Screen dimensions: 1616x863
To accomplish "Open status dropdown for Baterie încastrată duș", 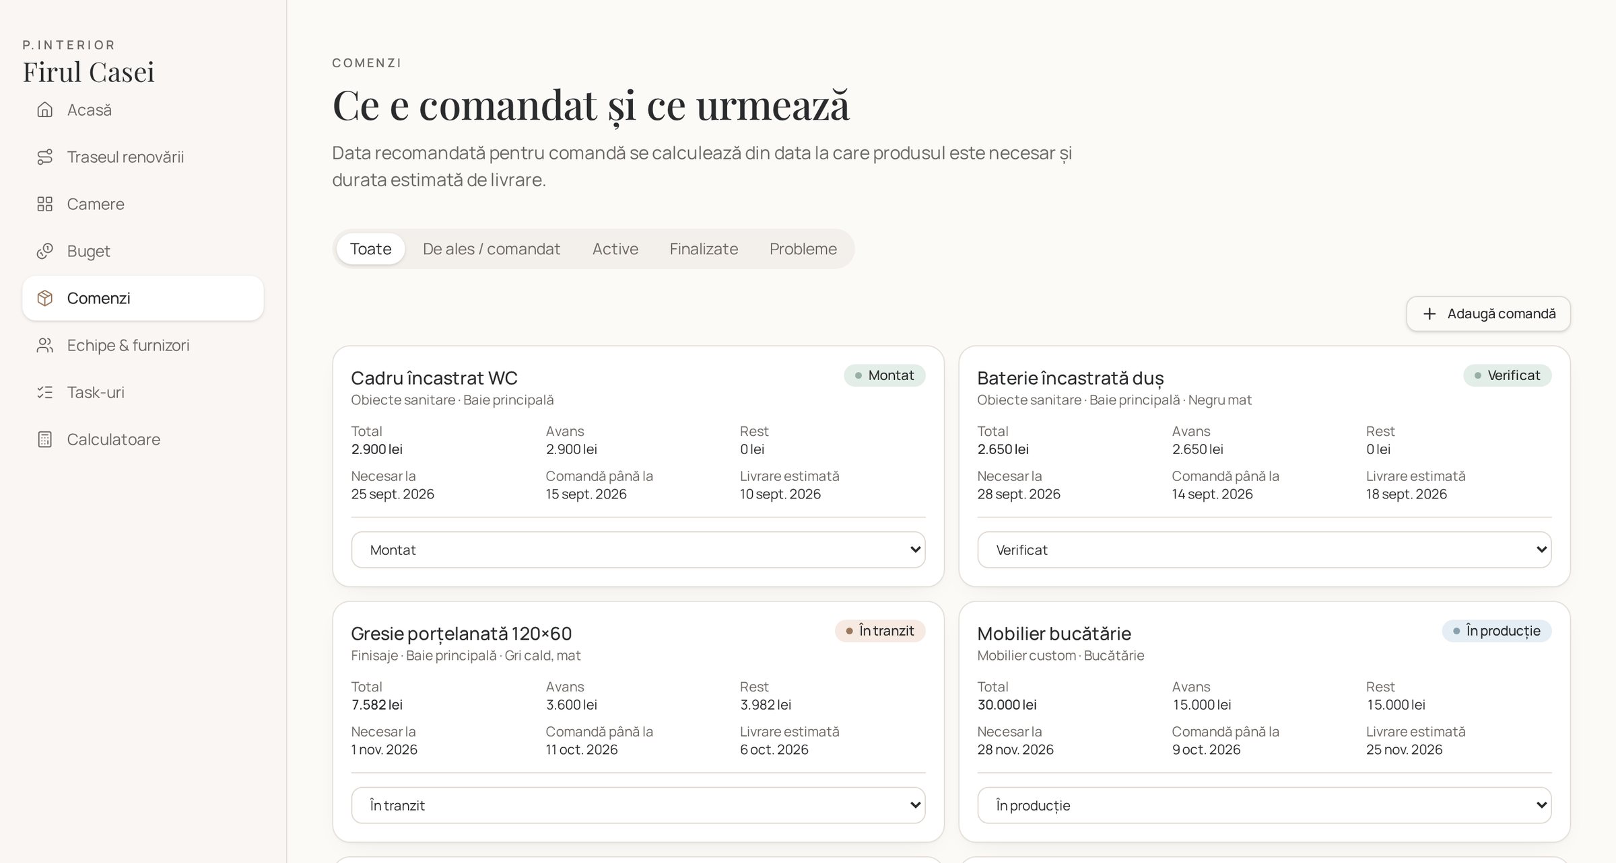I will tap(1265, 550).
